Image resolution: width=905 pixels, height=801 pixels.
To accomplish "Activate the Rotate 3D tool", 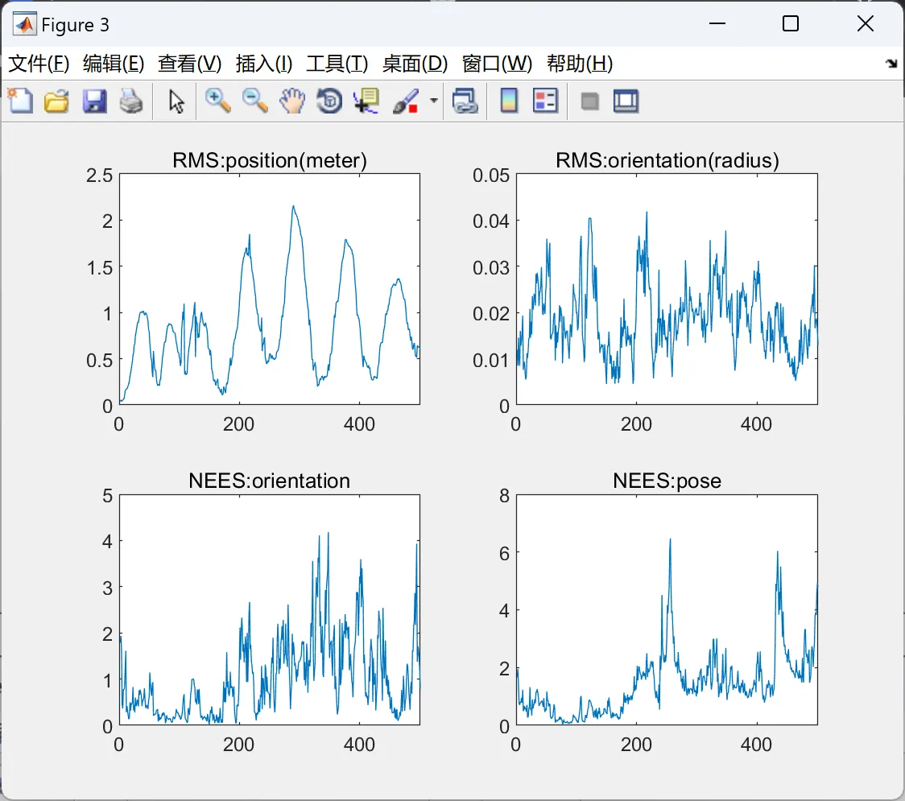I will tap(329, 101).
